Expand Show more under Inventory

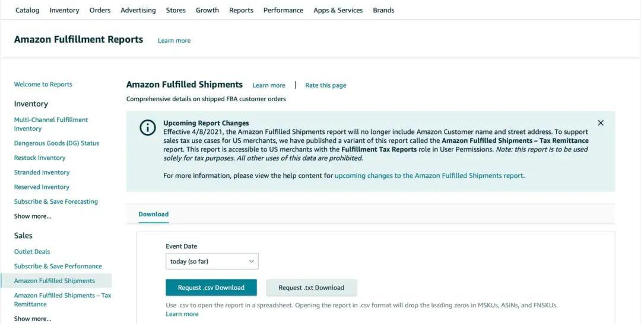33,216
